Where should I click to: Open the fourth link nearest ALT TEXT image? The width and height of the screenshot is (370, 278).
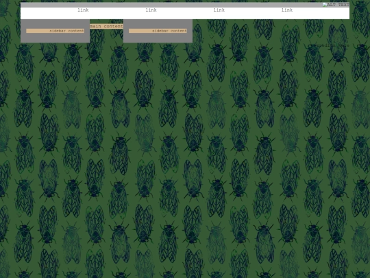point(287,10)
